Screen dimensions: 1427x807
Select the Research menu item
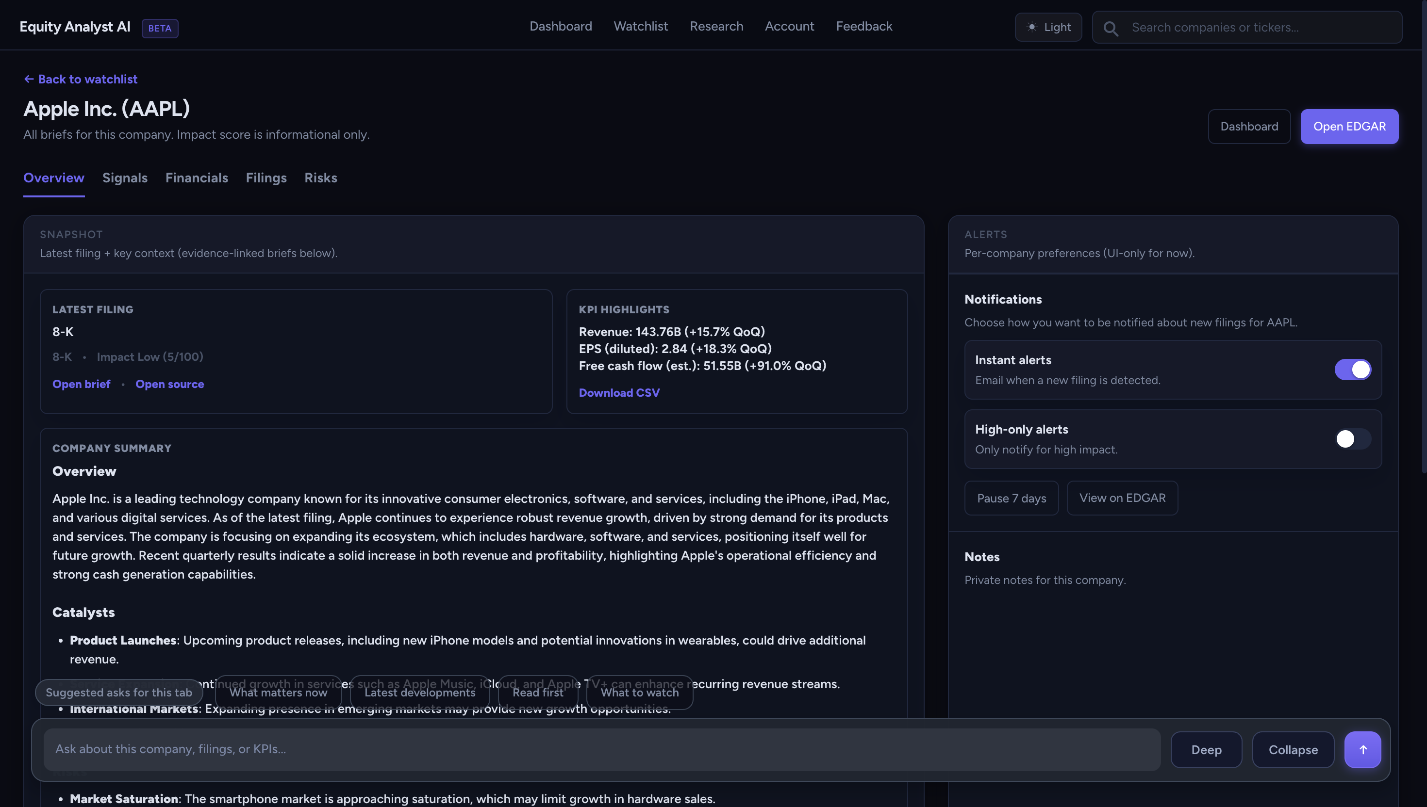716,26
